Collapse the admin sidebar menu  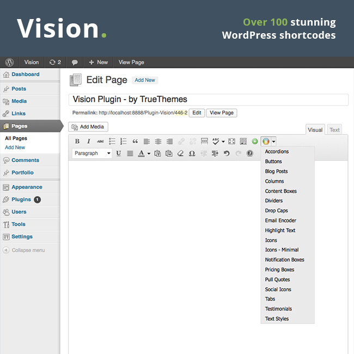(24, 250)
